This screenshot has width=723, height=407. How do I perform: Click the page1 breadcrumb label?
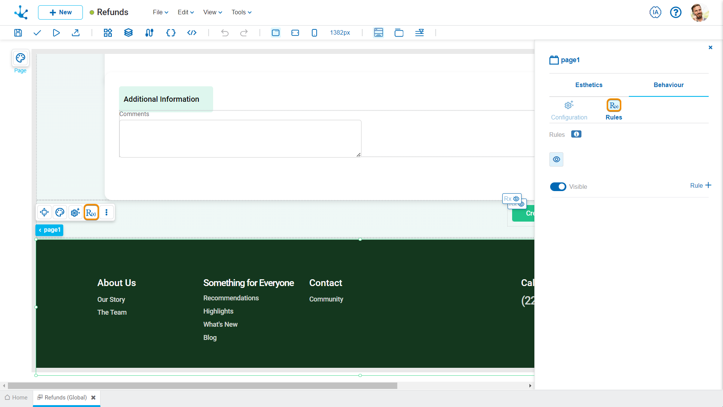coord(50,230)
